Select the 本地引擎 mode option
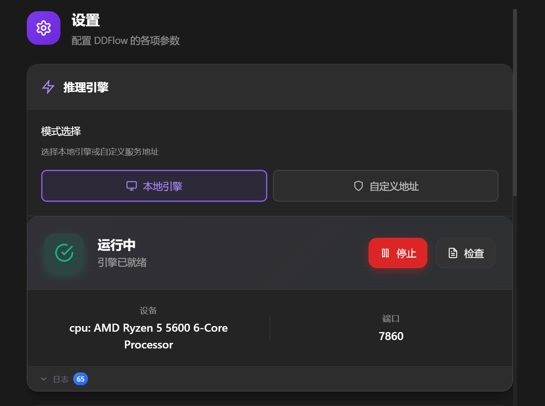545x406 pixels. [154, 186]
